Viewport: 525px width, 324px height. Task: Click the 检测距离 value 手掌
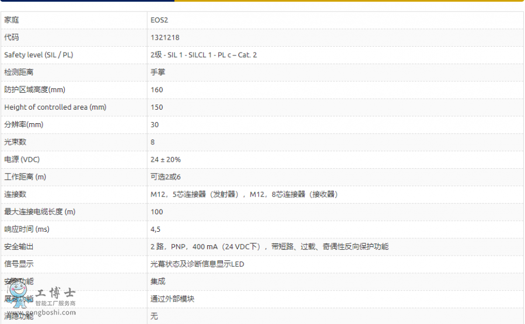pos(157,72)
